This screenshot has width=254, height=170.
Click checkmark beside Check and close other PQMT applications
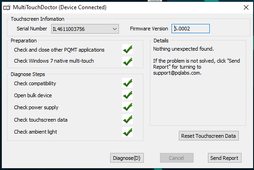128,49
